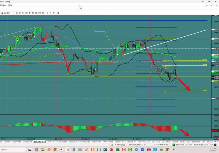Switch to the EUR RF6 tab
Screen dimensions: 219x153
coord(7,142)
